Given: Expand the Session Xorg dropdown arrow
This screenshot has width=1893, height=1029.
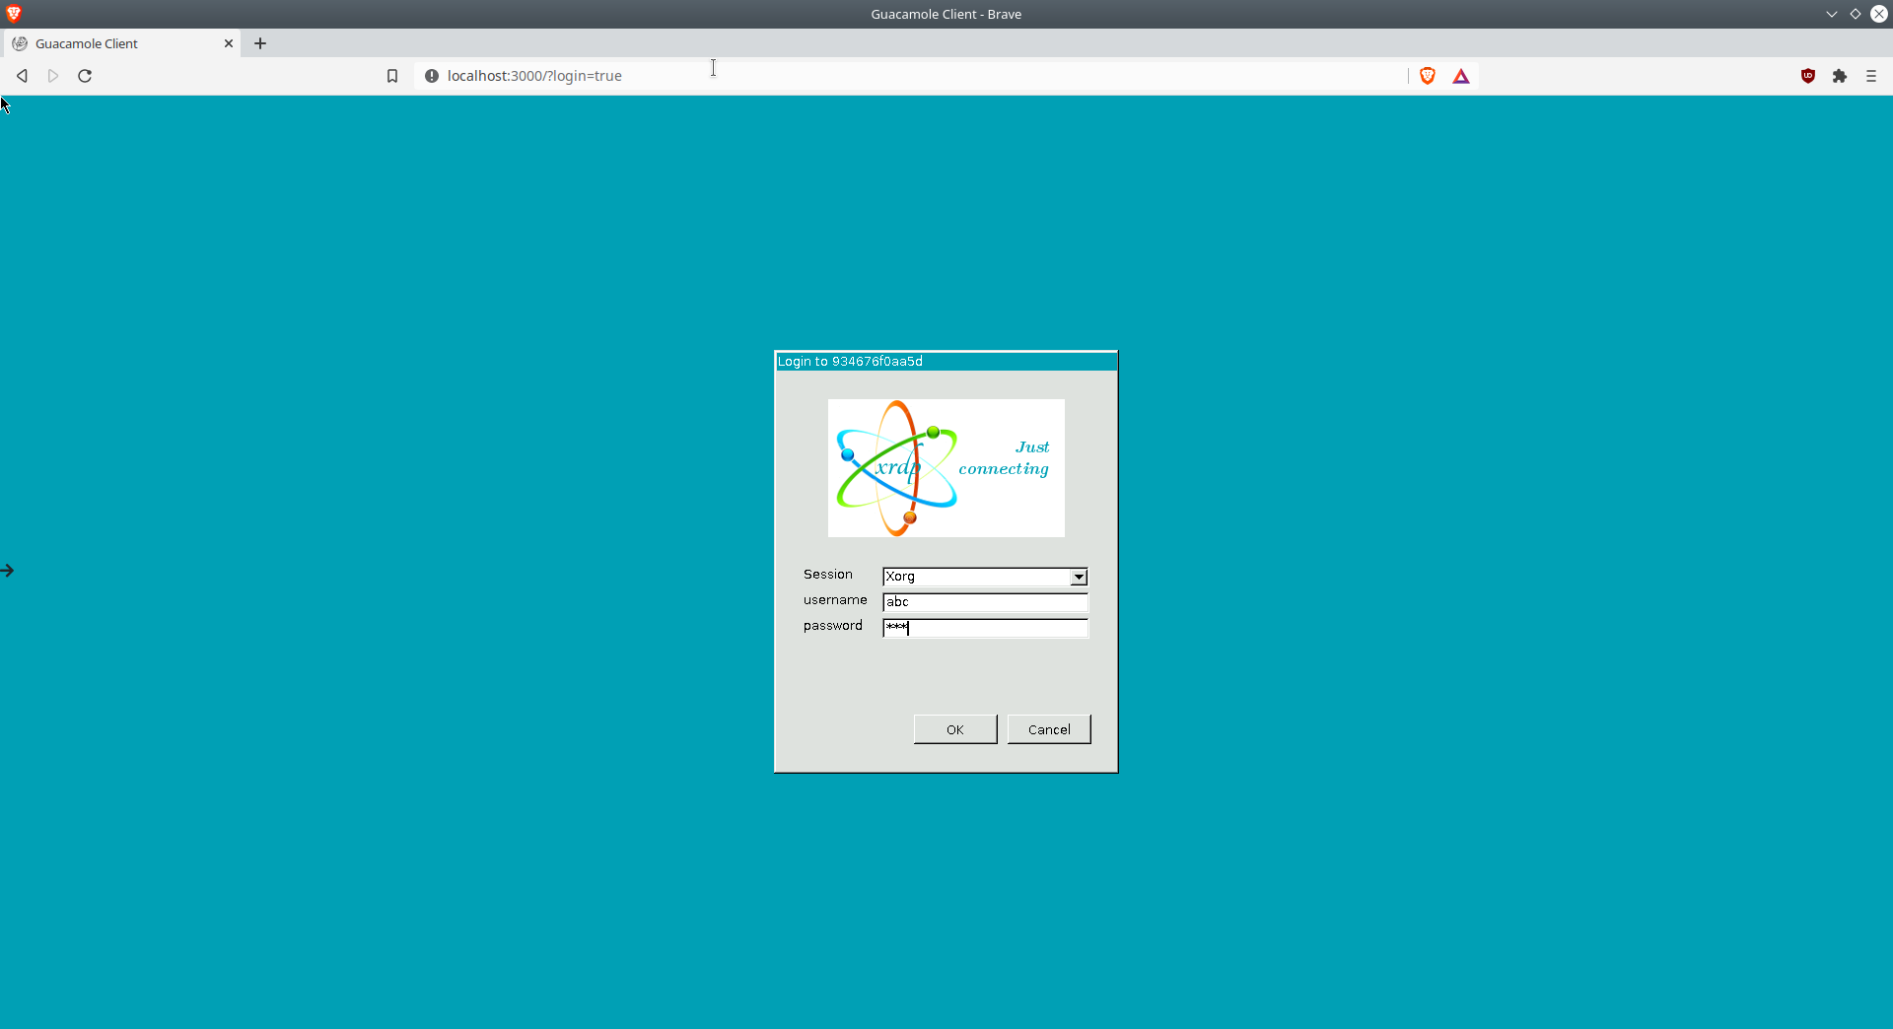Looking at the screenshot, I should click(x=1079, y=577).
